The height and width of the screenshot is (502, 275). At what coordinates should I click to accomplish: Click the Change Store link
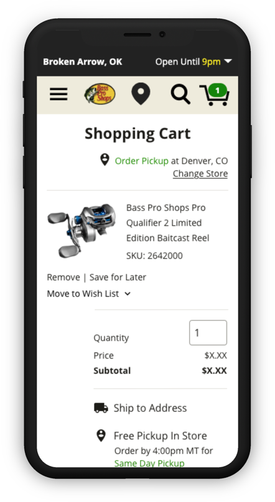(x=200, y=174)
